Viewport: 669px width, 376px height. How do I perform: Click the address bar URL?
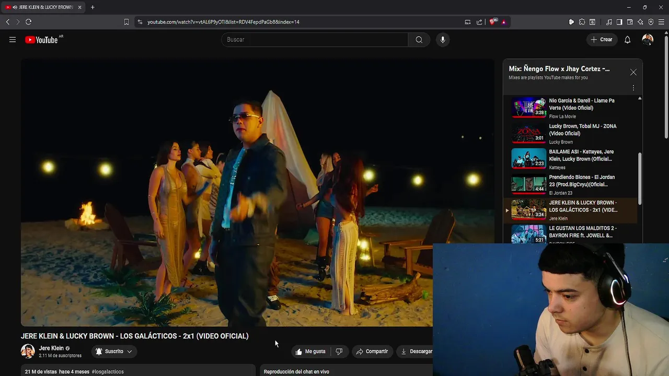223,22
